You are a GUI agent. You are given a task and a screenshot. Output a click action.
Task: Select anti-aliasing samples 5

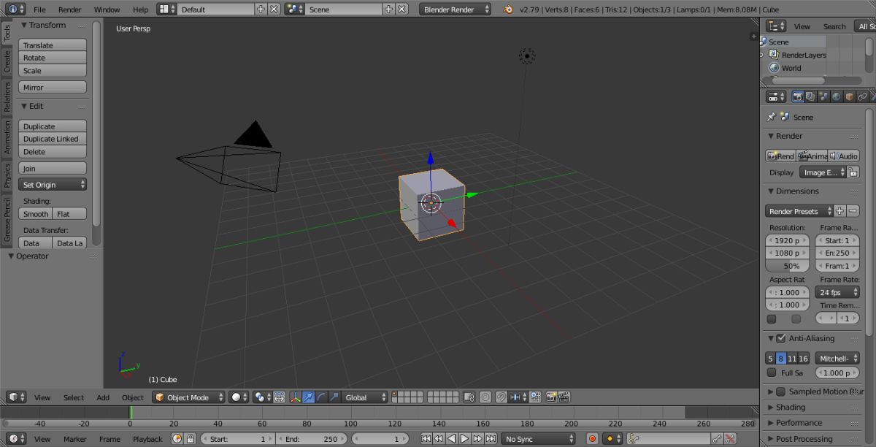click(x=770, y=359)
